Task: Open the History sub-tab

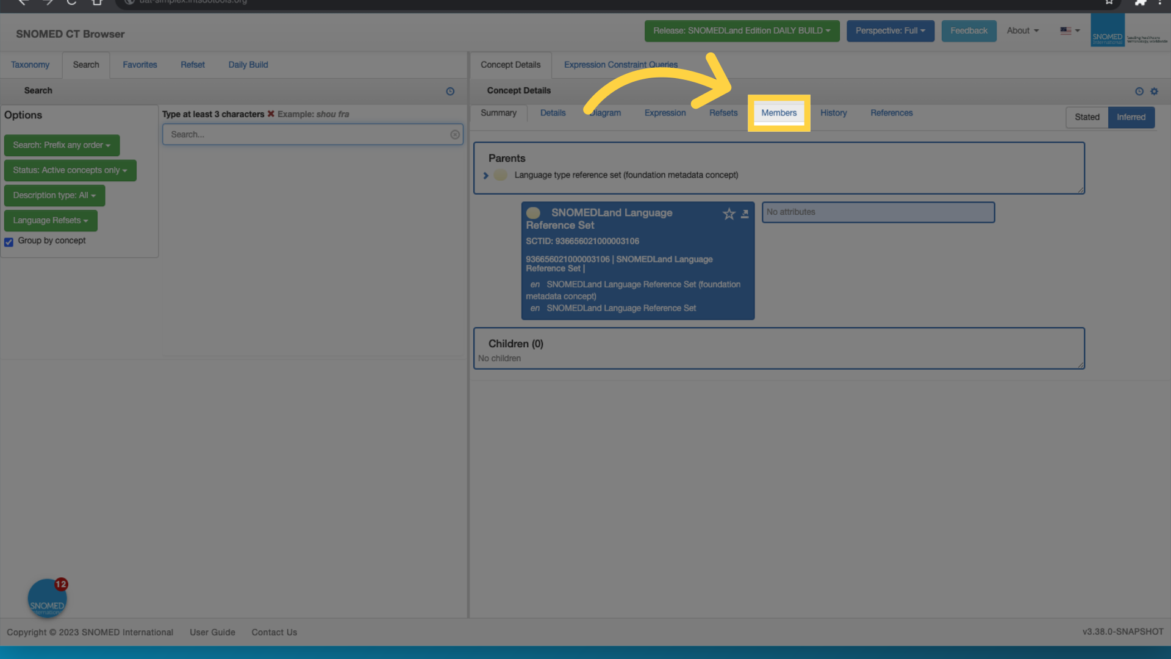Action: coord(833,113)
